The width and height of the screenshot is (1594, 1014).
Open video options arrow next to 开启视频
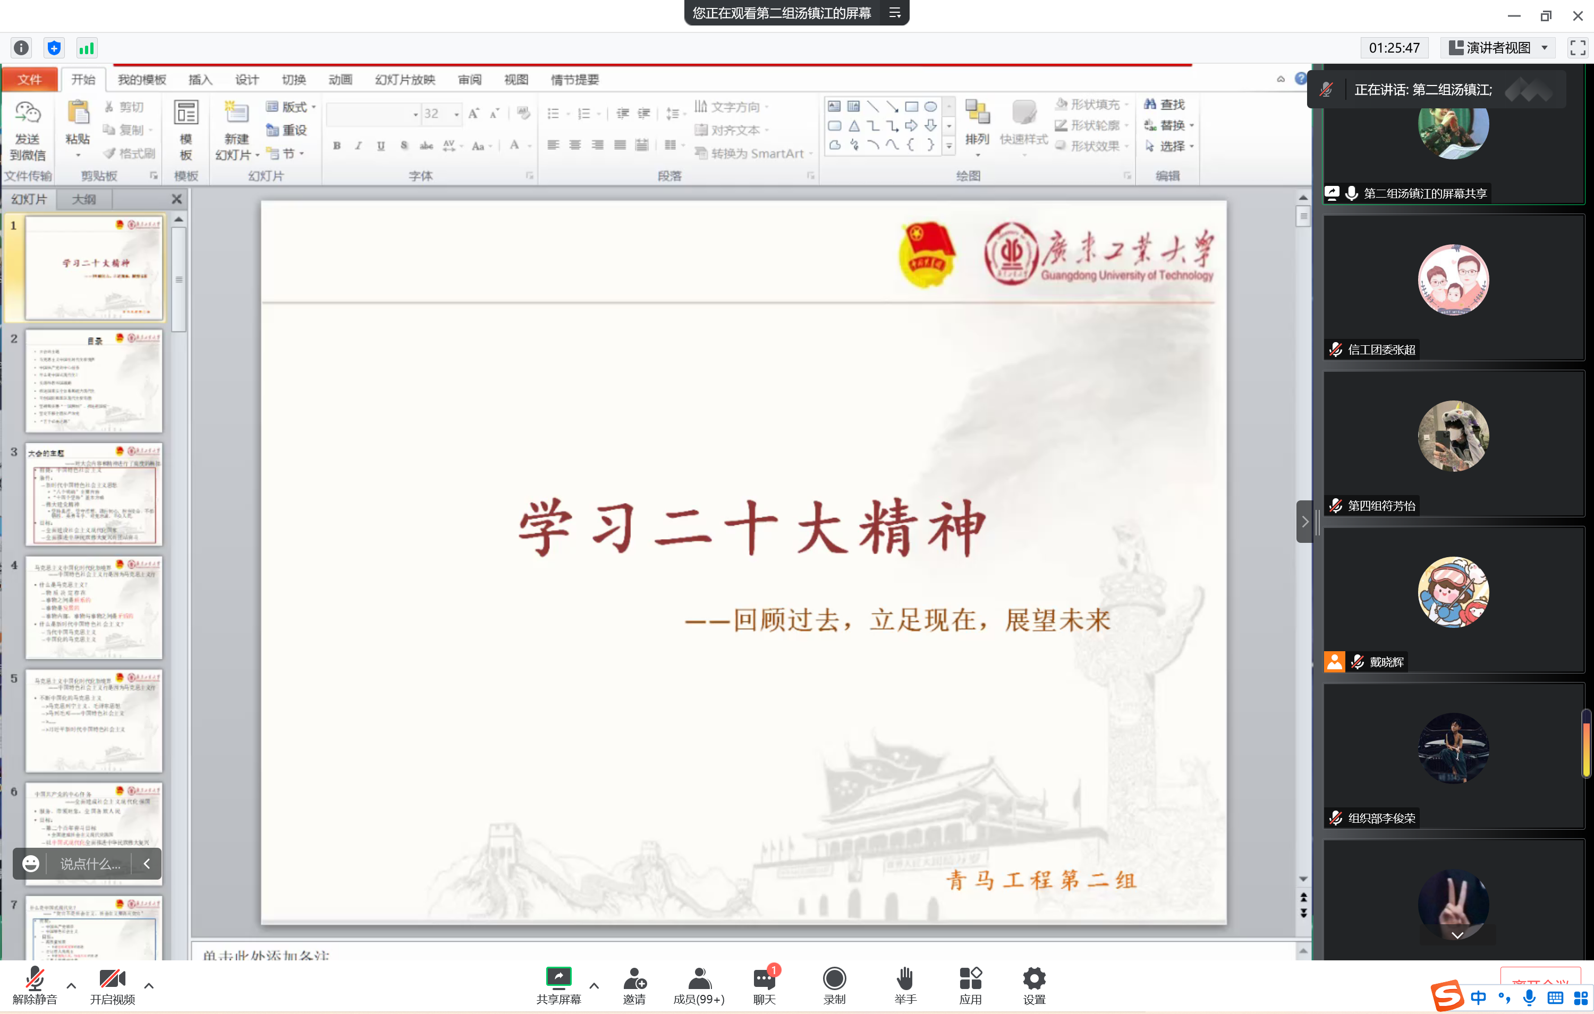point(149,985)
